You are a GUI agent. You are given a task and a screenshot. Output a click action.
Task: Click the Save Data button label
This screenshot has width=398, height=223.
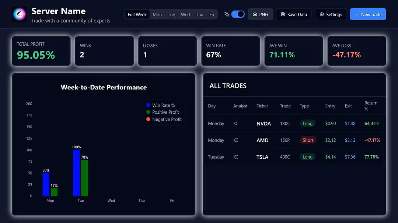[x=297, y=15]
